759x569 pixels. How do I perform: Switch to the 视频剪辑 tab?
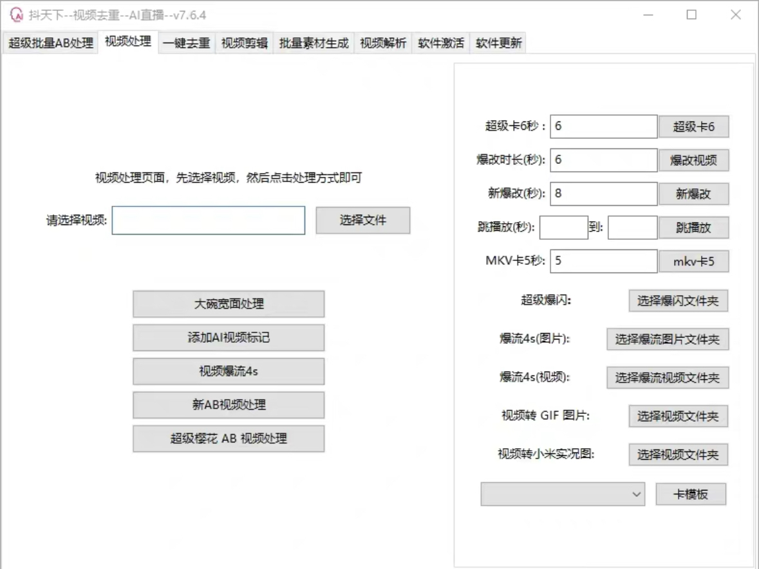[x=244, y=44]
